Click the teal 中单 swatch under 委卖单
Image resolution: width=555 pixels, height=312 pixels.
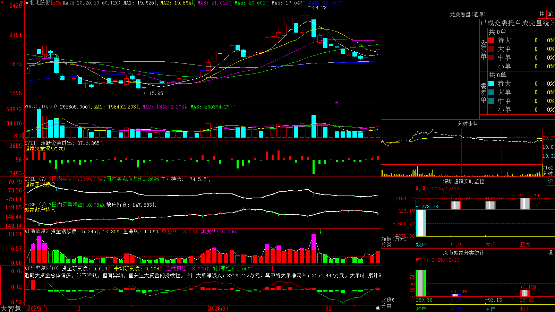click(x=491, y=101)
